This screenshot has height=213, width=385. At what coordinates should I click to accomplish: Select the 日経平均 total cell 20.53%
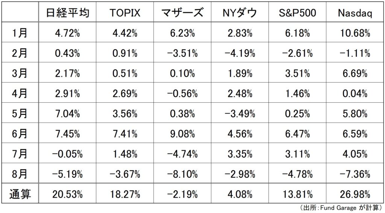click(x=67, y=194)
